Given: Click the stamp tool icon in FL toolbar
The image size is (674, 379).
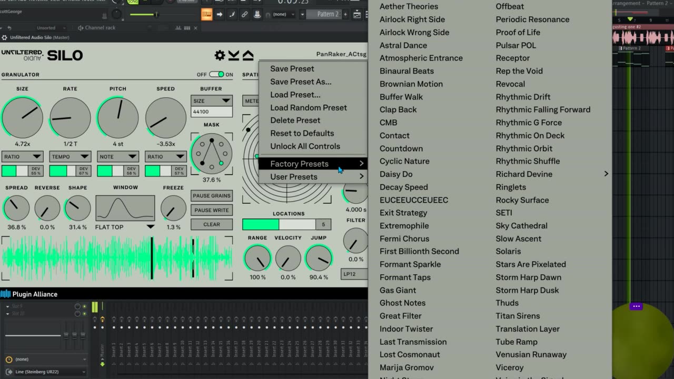Looking at the screenshot, I should pyautogui.click(x=257, y=14).
